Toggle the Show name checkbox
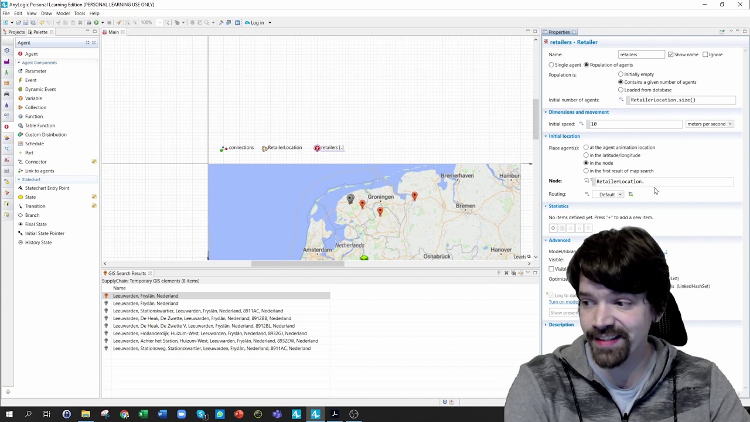 [x=670, y=55]
